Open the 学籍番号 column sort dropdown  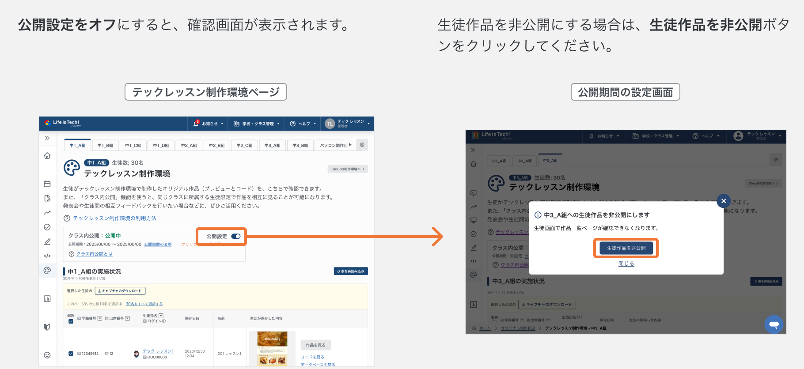pyautogui.click(x=100, y=318)
